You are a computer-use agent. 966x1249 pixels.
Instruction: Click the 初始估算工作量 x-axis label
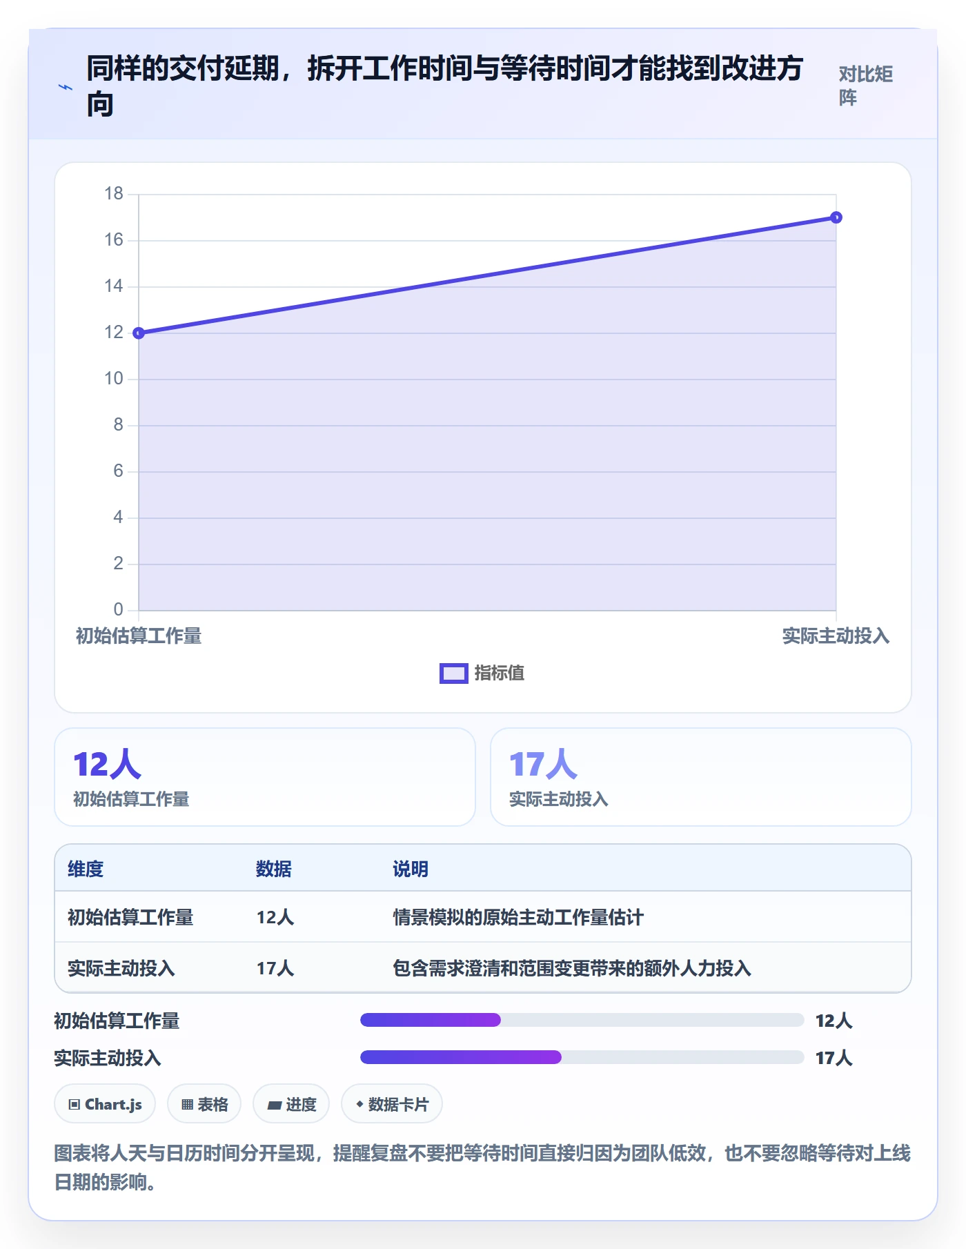(x=139, y=636)
